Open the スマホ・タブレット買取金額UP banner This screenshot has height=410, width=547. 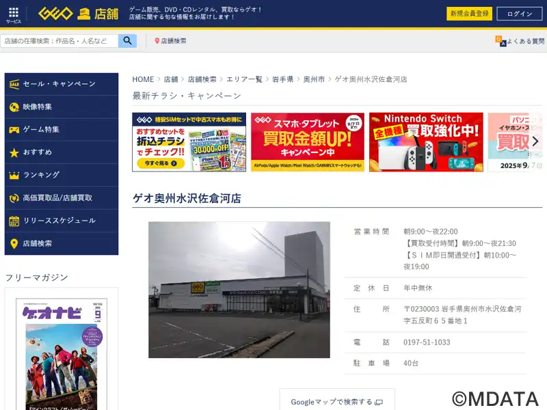coord(308,142)
